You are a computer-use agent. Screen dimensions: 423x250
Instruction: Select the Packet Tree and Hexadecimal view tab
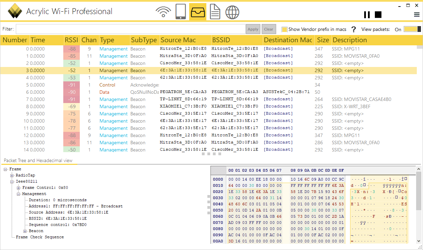point(38,160)
